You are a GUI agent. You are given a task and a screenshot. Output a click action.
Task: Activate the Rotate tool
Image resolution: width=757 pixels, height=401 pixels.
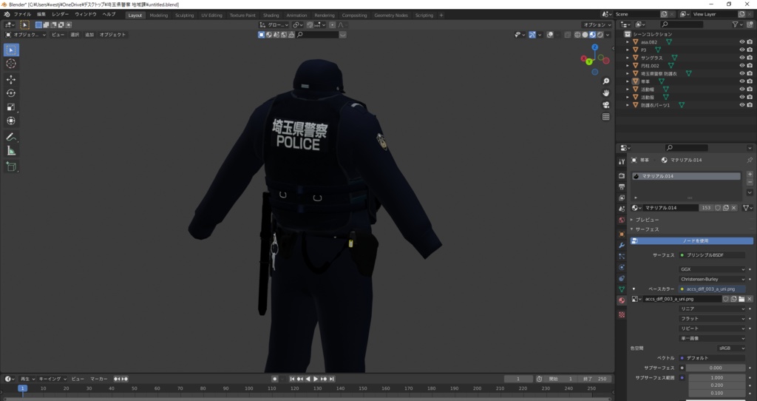(x=11, y=93)
